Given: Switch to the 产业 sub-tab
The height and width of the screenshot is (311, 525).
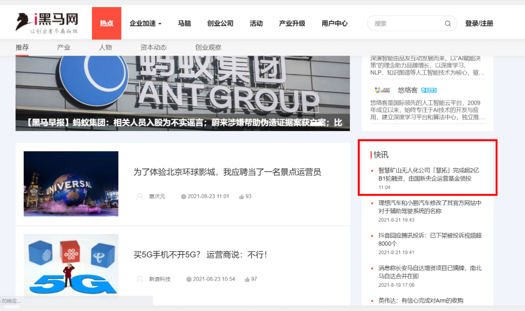Looking at the screenshot, I should coord(64,47).
